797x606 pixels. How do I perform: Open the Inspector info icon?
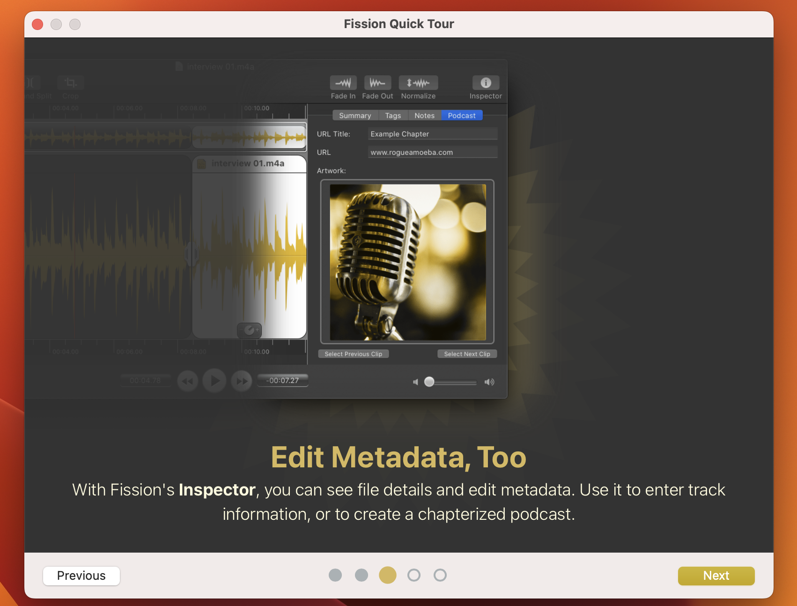click(486, 83)
